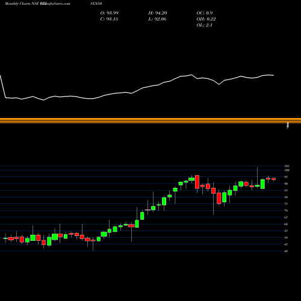Click the last red candle on the chart
The image size is (301, 301).
tap(274, 179)
